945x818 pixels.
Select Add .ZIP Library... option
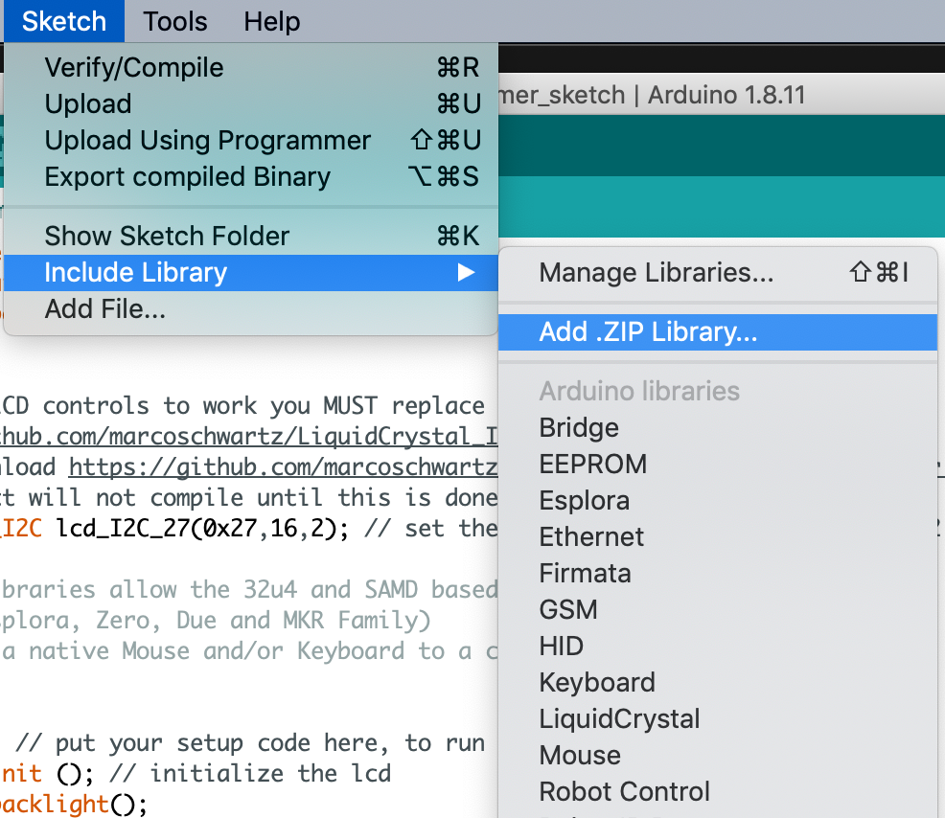[x=718, y=332]
